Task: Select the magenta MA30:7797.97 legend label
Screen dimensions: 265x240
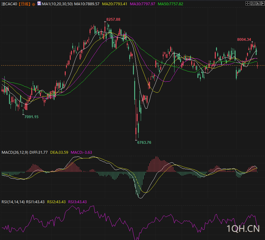Action: coord(143,4)
